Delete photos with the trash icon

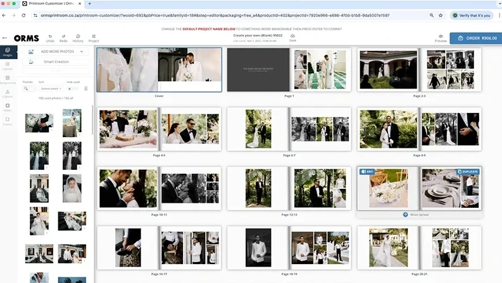click(x=85, y=88)
